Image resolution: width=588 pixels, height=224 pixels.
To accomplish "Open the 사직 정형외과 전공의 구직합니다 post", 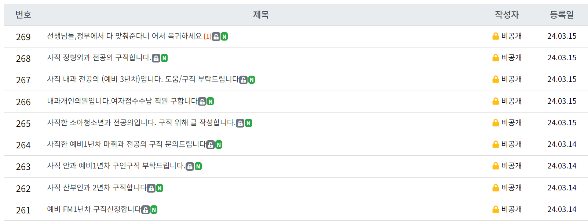I will [99, 58].
